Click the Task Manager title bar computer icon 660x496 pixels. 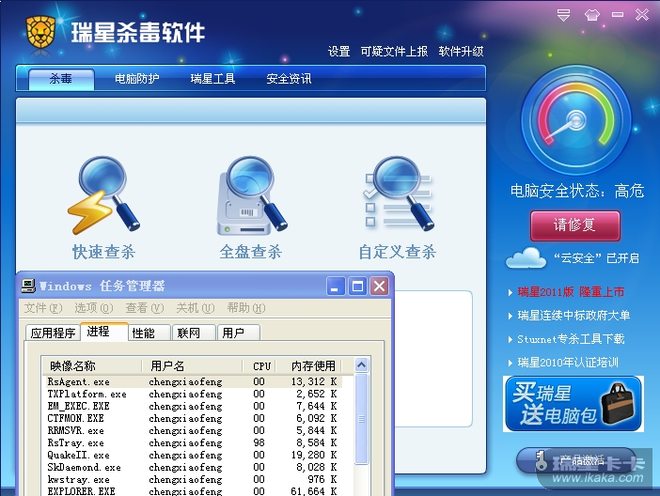[28, 287]
